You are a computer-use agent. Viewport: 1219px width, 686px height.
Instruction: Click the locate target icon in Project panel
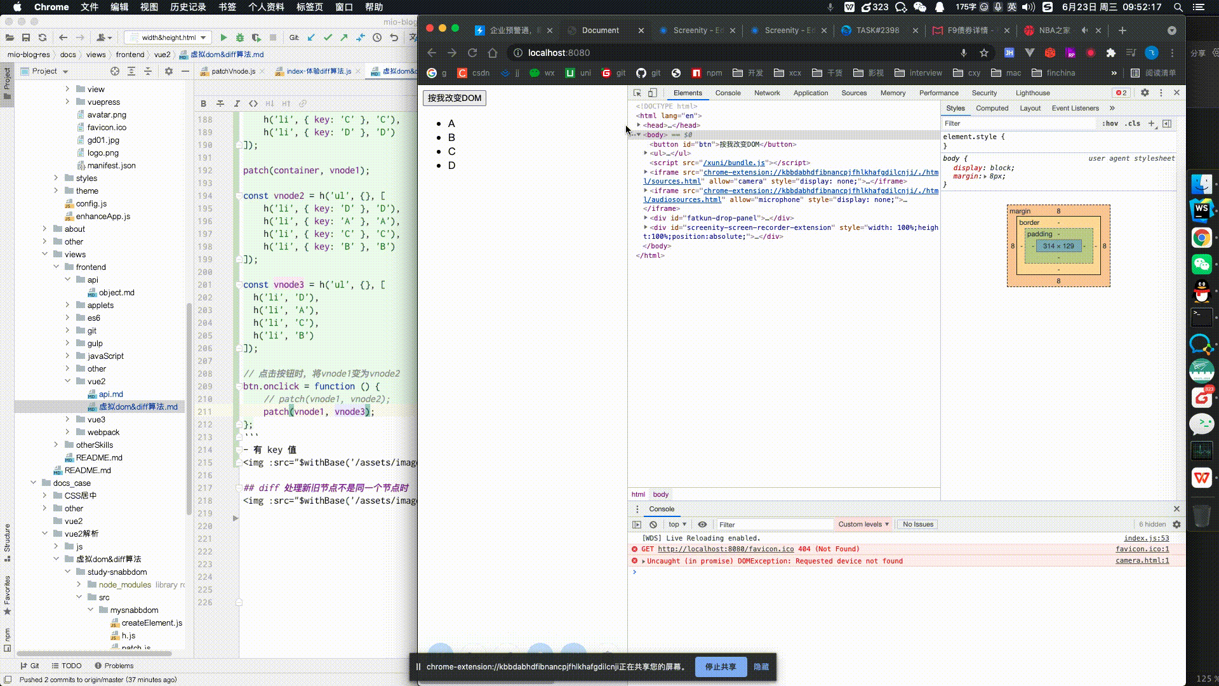(115, 71)
